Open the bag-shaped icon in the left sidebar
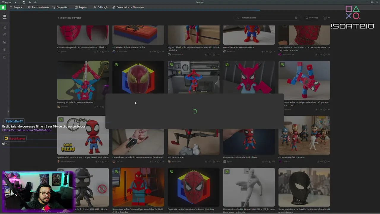This screenshot has height=214, width=380. 5,57
